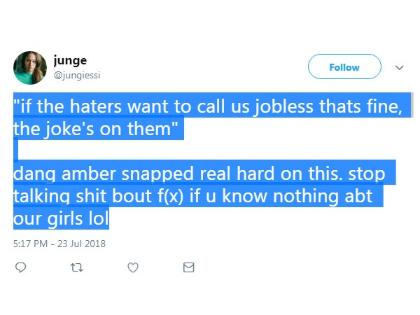Click the "23 Jul 2018" date

tap(80, 244)
